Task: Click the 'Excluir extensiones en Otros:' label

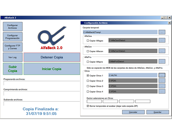Action: tap(100, 98)
